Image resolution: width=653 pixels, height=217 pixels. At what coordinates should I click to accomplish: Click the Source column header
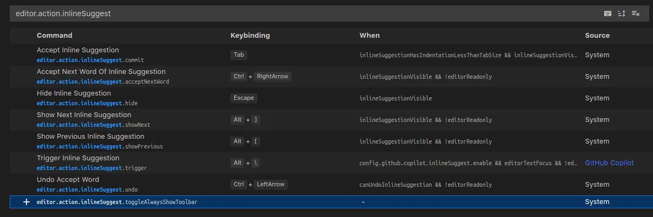click(597, 36)
